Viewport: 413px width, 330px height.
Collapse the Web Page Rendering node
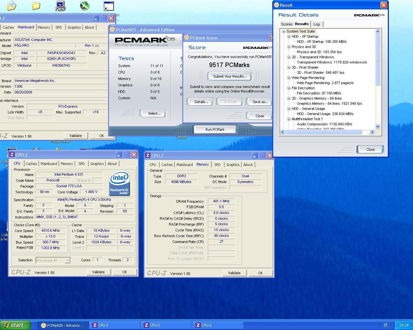289,78
